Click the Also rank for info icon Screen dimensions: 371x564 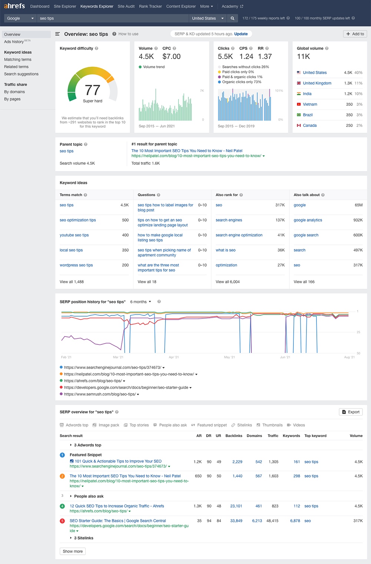point(241,195)
